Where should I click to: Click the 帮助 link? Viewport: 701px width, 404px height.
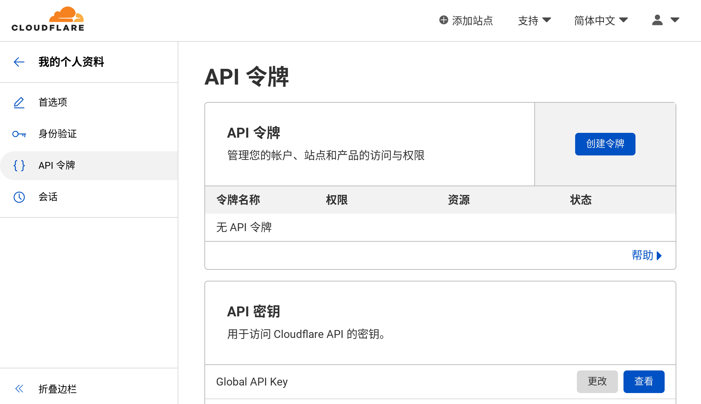646,255
